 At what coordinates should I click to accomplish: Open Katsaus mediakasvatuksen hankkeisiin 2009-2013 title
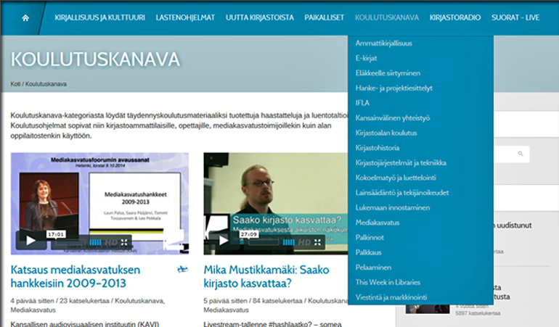76,276
